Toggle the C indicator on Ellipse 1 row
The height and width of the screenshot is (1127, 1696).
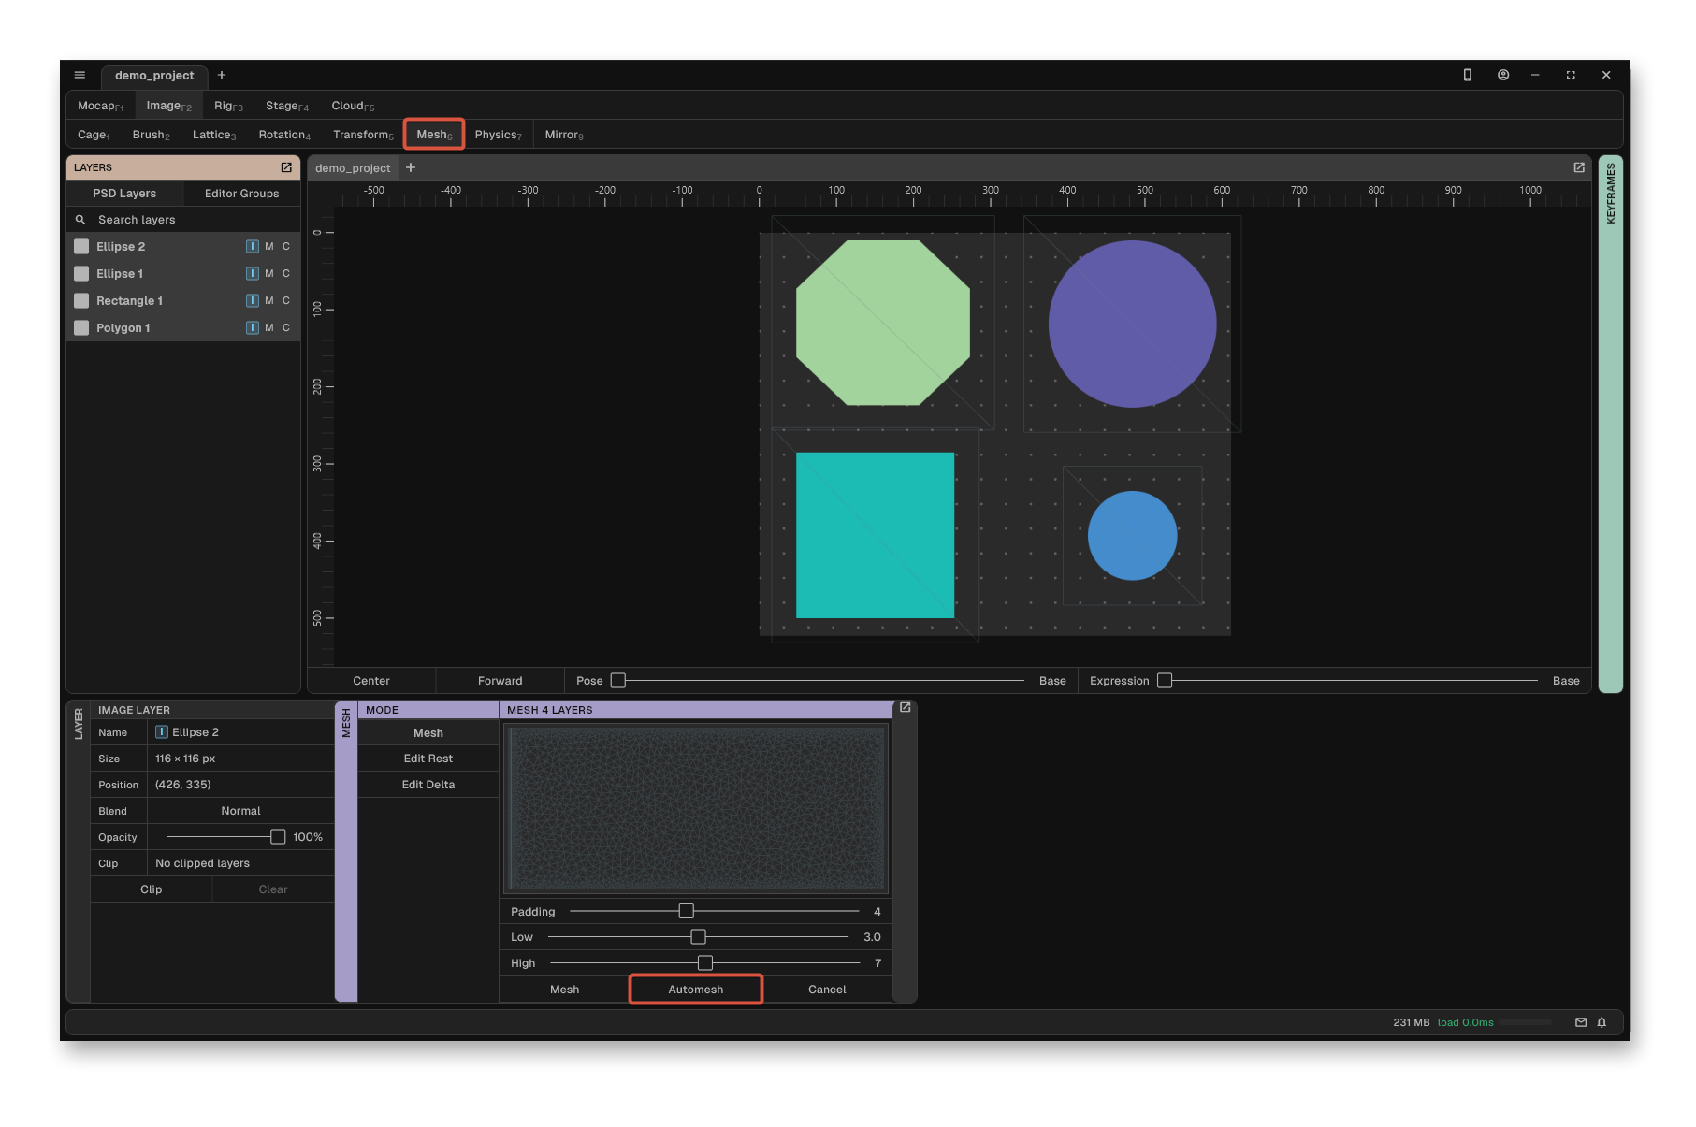286,274
